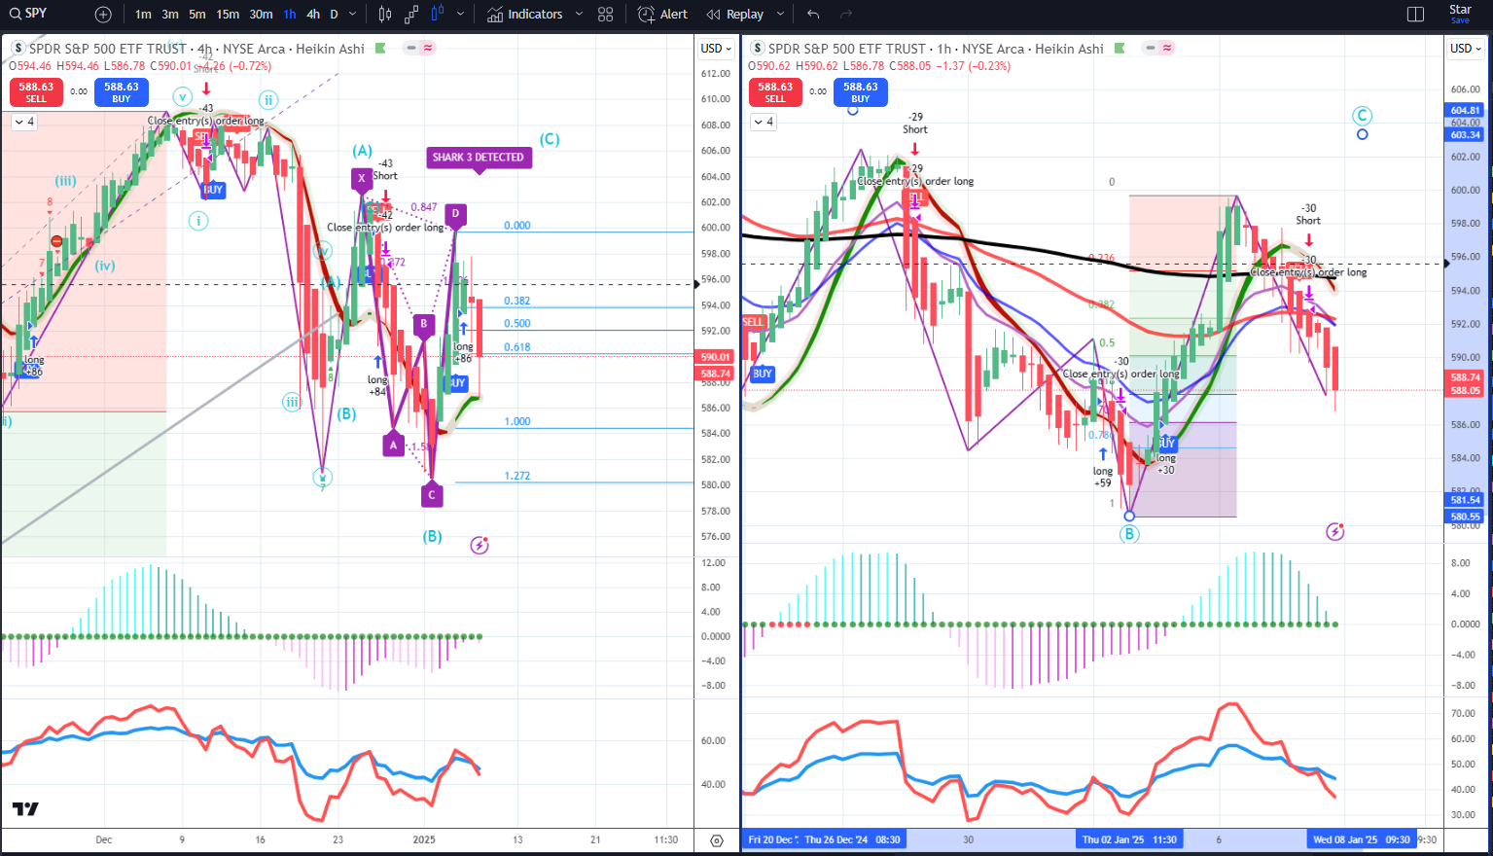Select the 1h timeframe
Screen dimensions: 1493x856
pos(290,15)
